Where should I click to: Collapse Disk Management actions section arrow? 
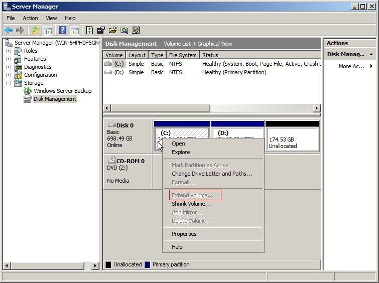[x=371, y=54]
